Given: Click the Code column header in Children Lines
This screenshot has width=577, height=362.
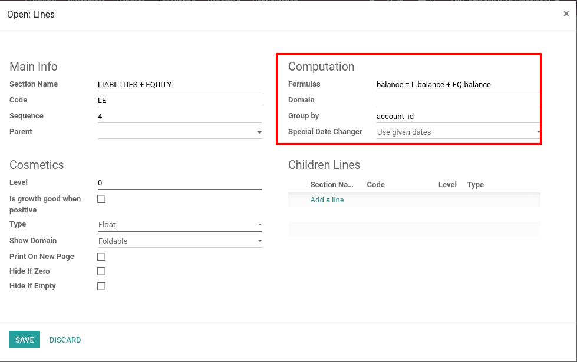Looking at the screenshot, I should [375, 184].
